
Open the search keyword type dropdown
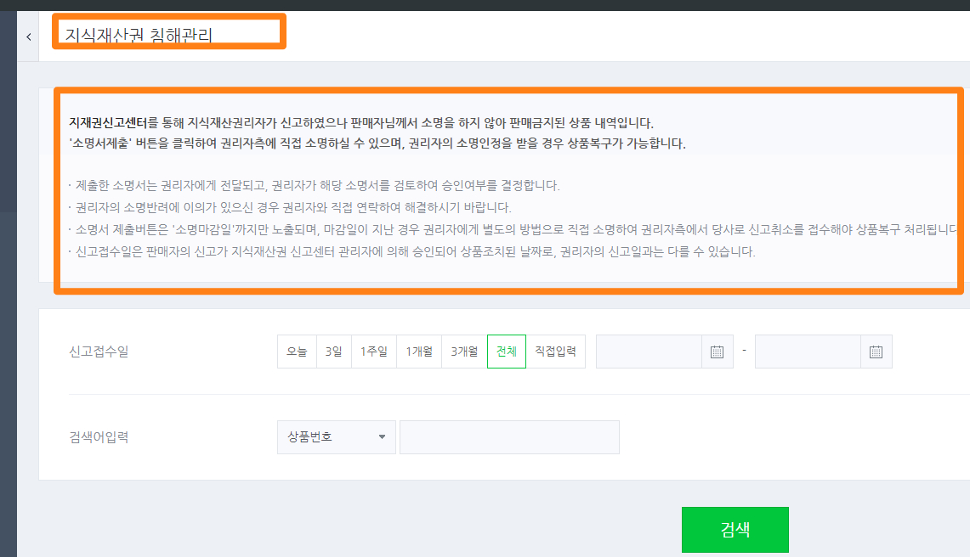tap(336, 436)
